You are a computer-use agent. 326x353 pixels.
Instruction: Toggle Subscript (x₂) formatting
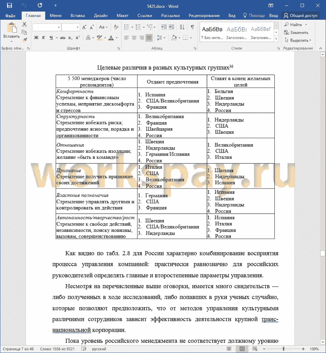click(x=70, y=38)
